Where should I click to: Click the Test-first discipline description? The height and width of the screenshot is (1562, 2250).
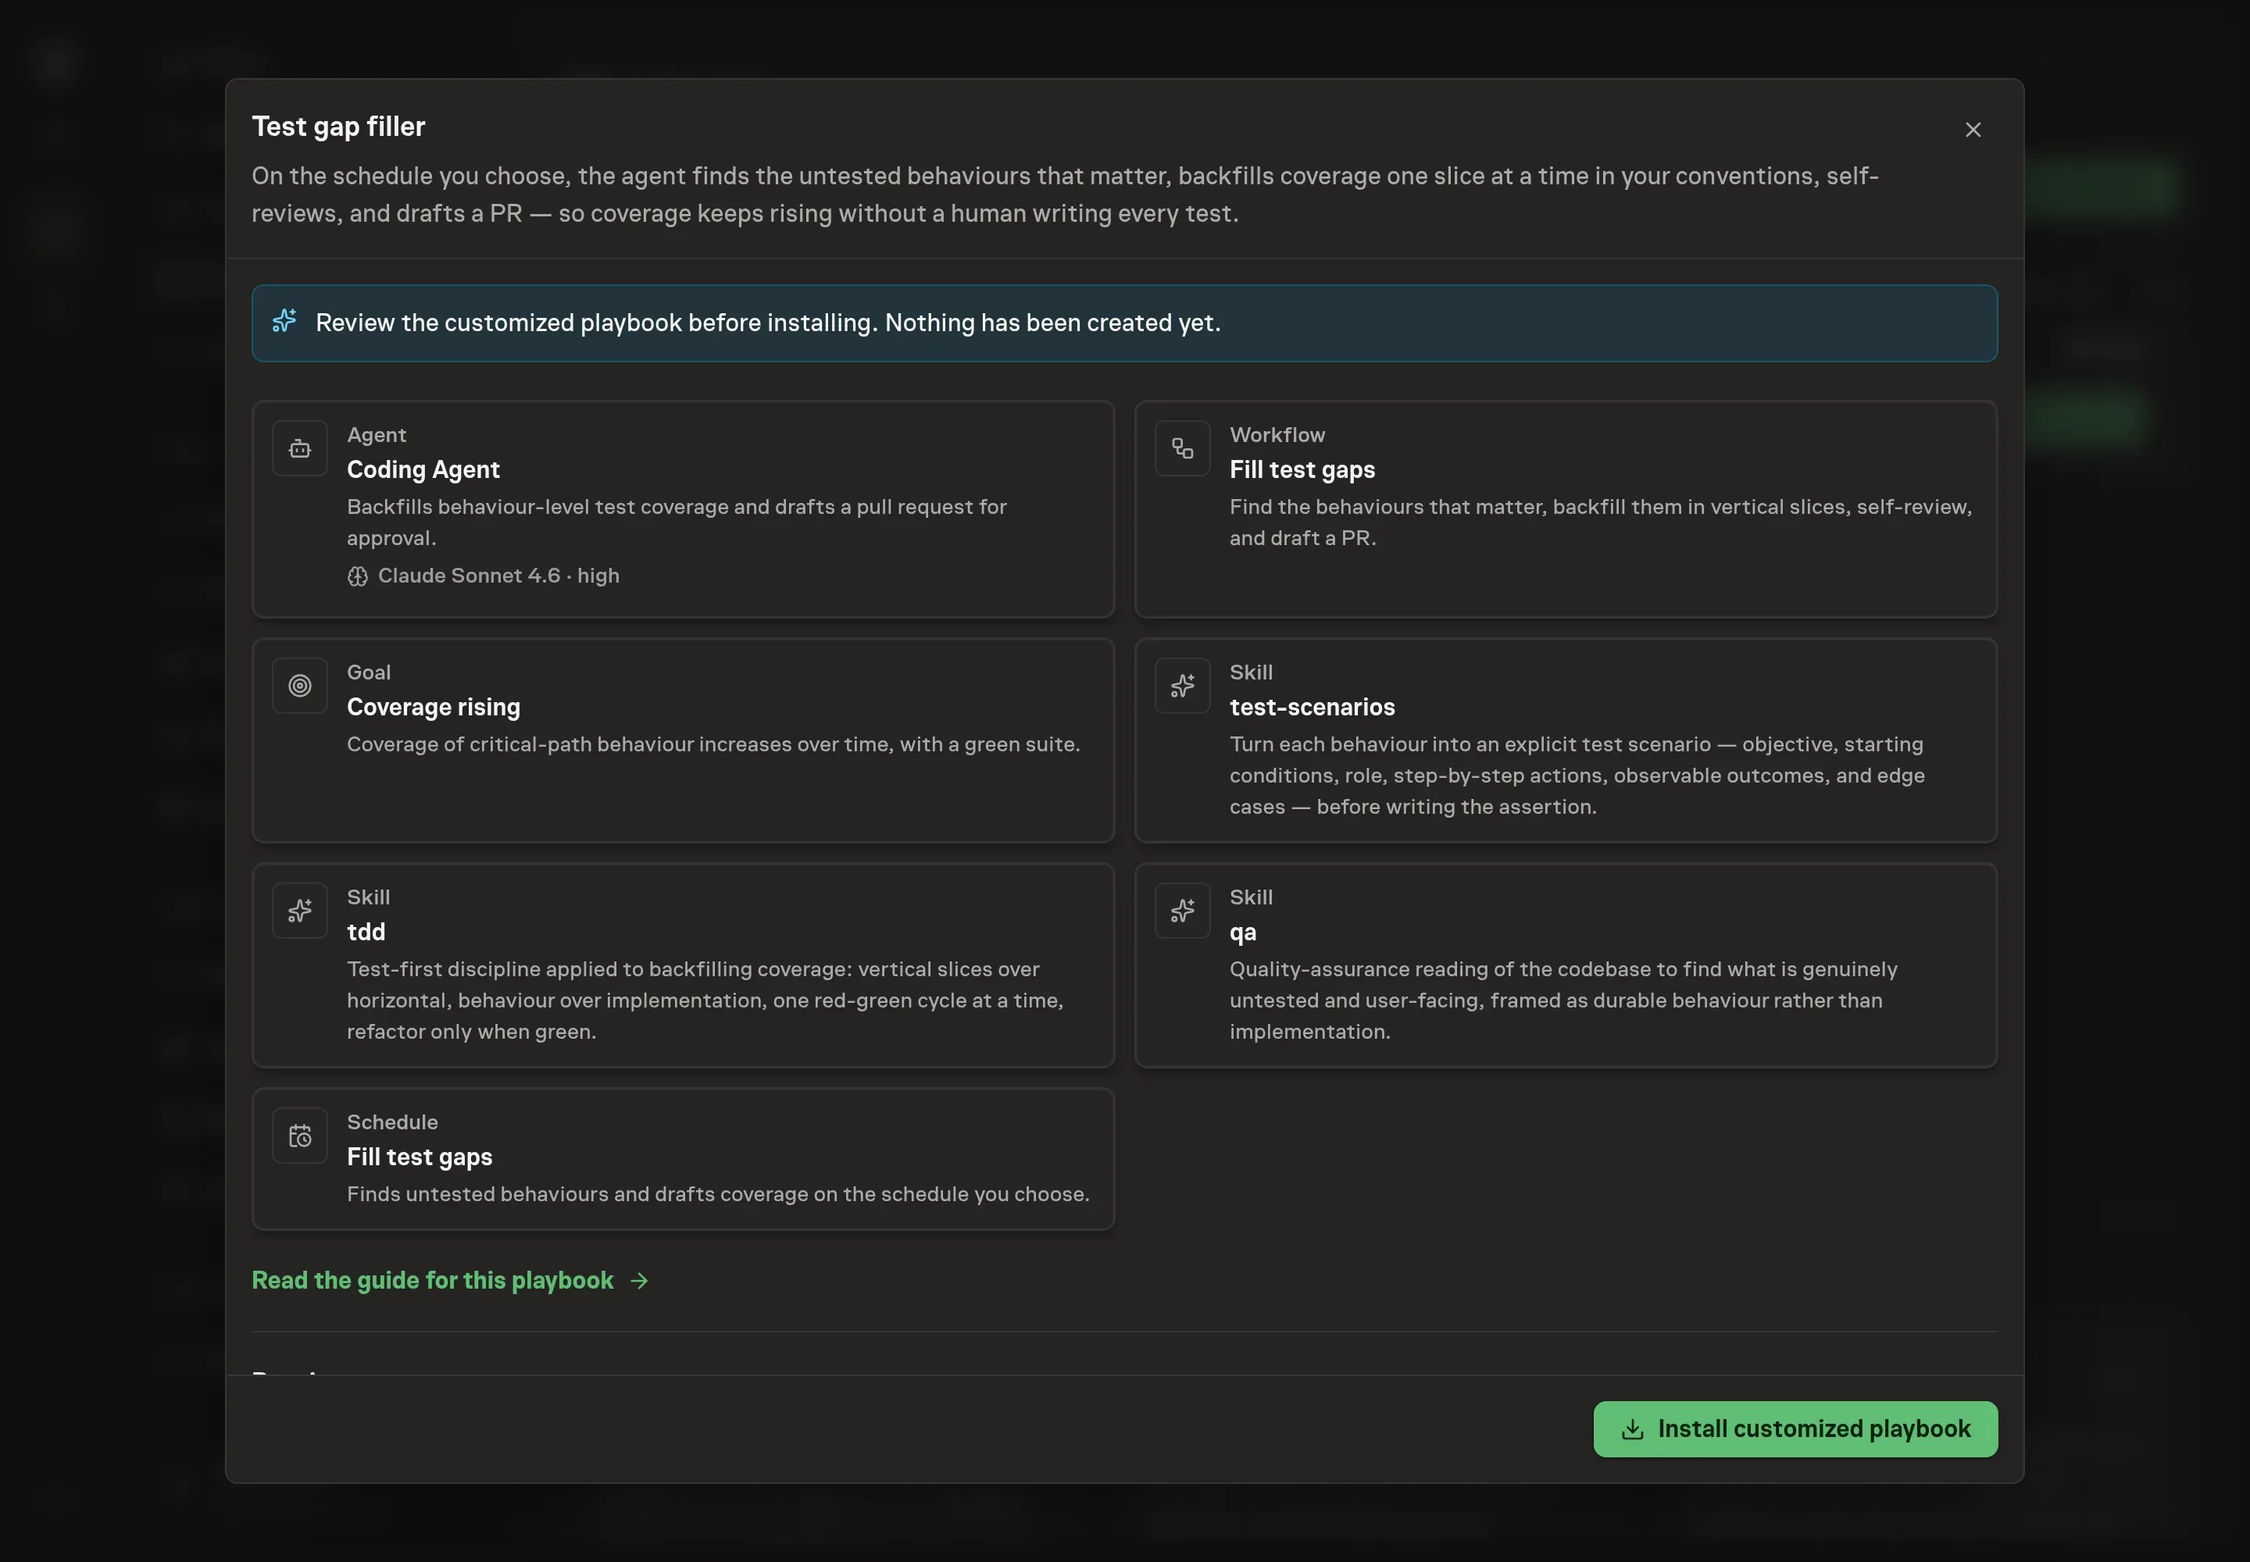click(705, 1000)
